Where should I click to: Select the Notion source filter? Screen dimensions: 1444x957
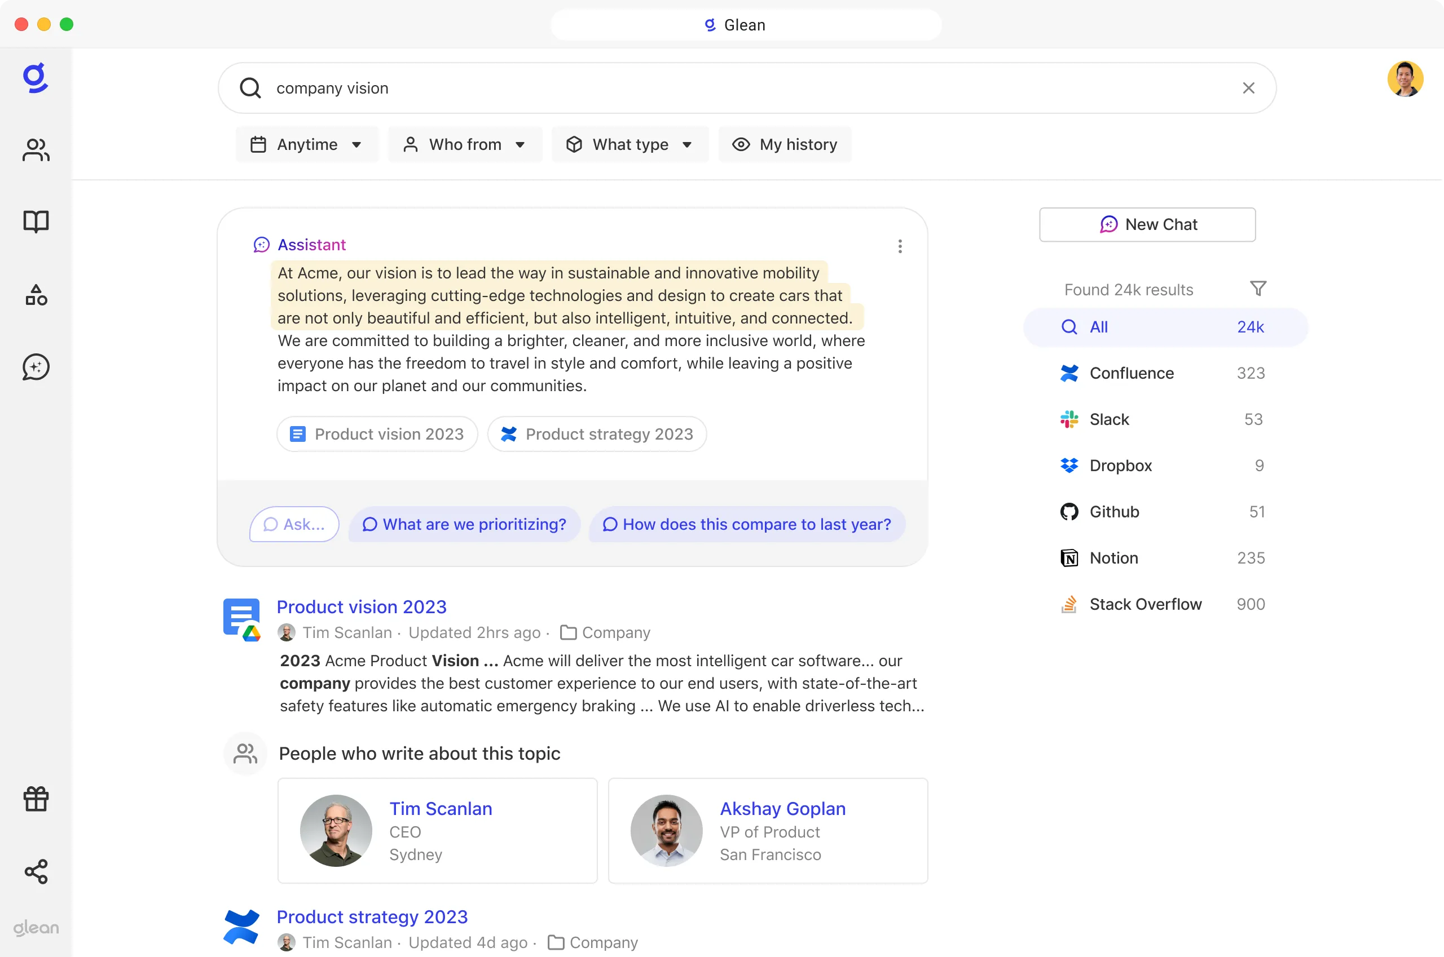tap(1114, 557)
